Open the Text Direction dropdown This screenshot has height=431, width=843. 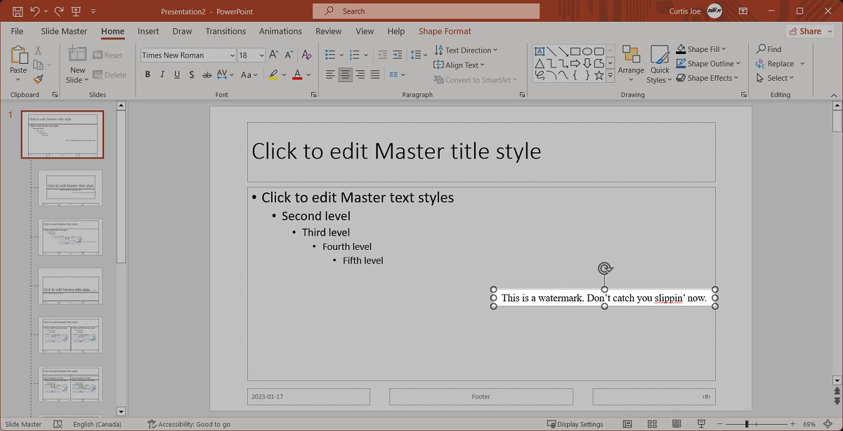click(466, 50)
